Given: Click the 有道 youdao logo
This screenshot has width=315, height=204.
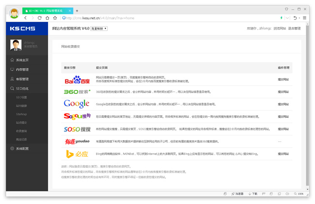Looking at the screenshot, I should coord(77,141).
